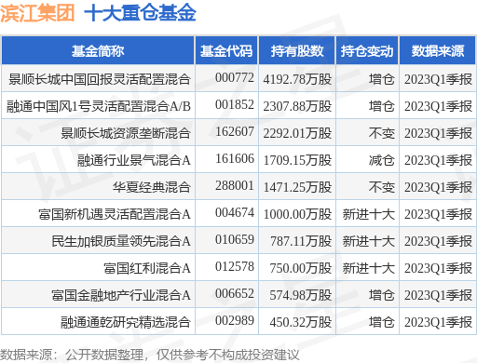Click the 滨江集团 title text
The width and height of the screenshot is (477, 363).
[37, 13]
